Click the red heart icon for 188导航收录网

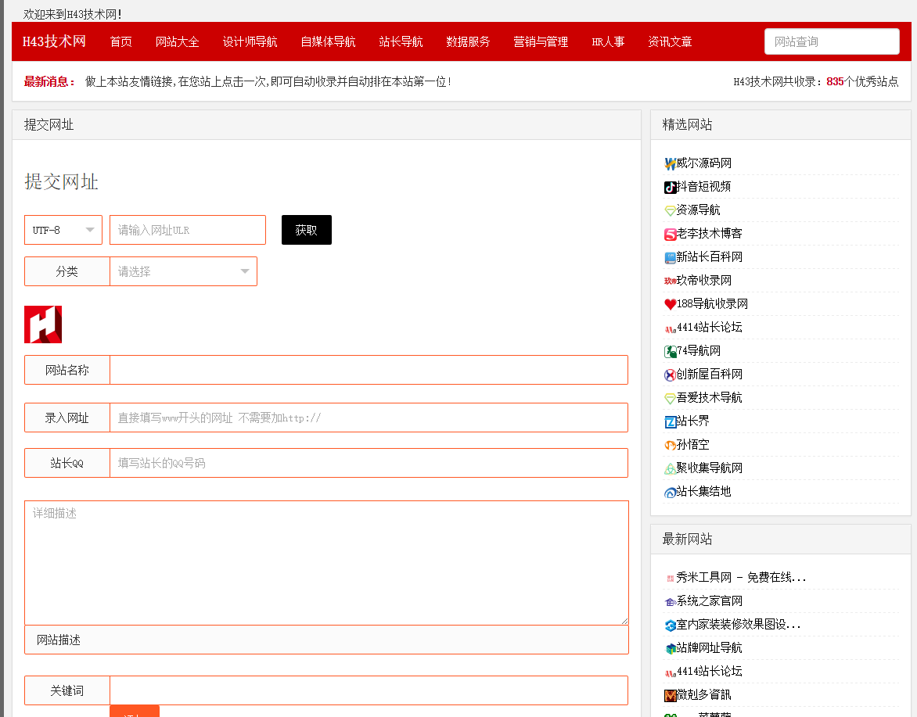[x=670, y=304]
